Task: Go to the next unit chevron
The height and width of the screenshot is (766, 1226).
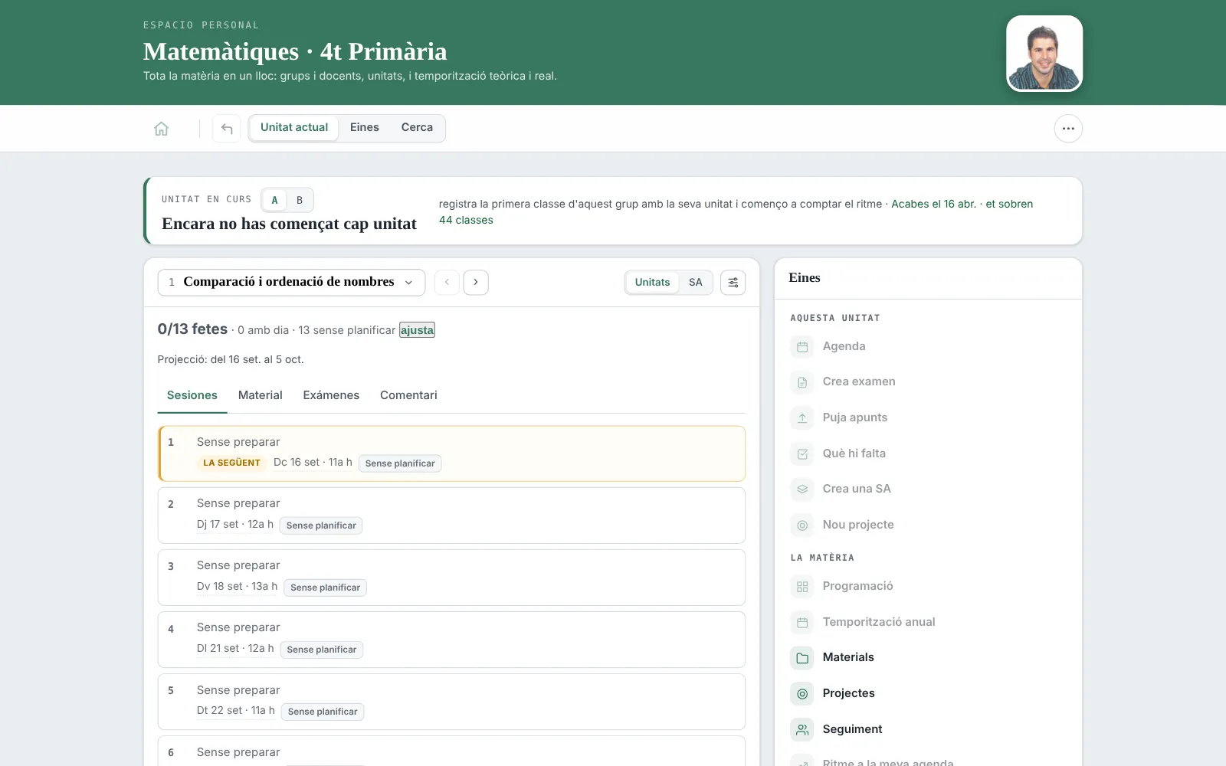Action: pos(476,283)
